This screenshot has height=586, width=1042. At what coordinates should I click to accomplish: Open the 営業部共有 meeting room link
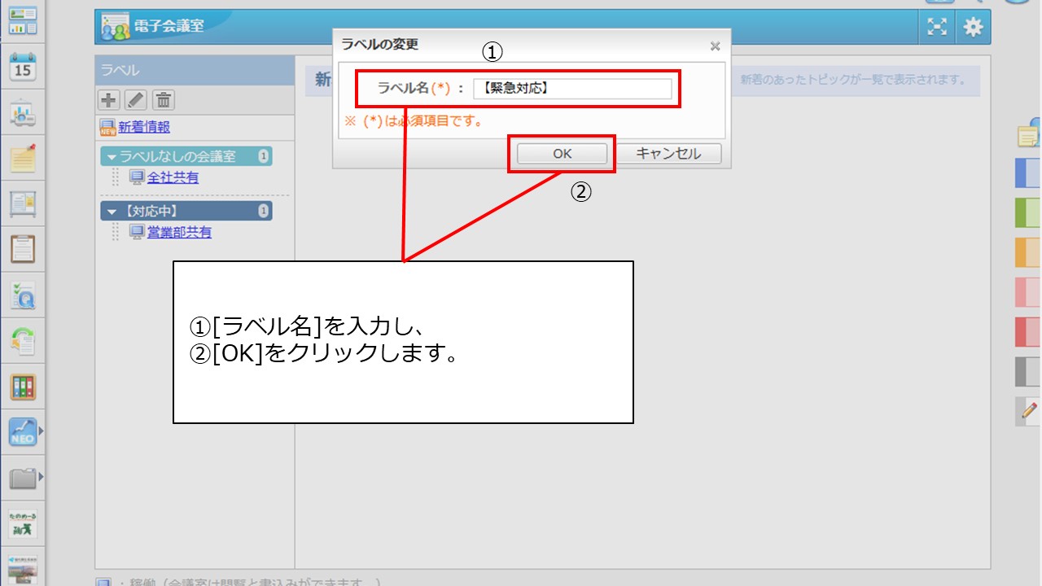click(179, 233)
